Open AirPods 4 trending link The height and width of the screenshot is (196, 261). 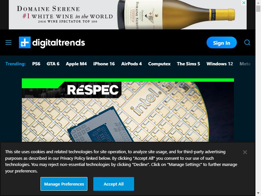131,64
